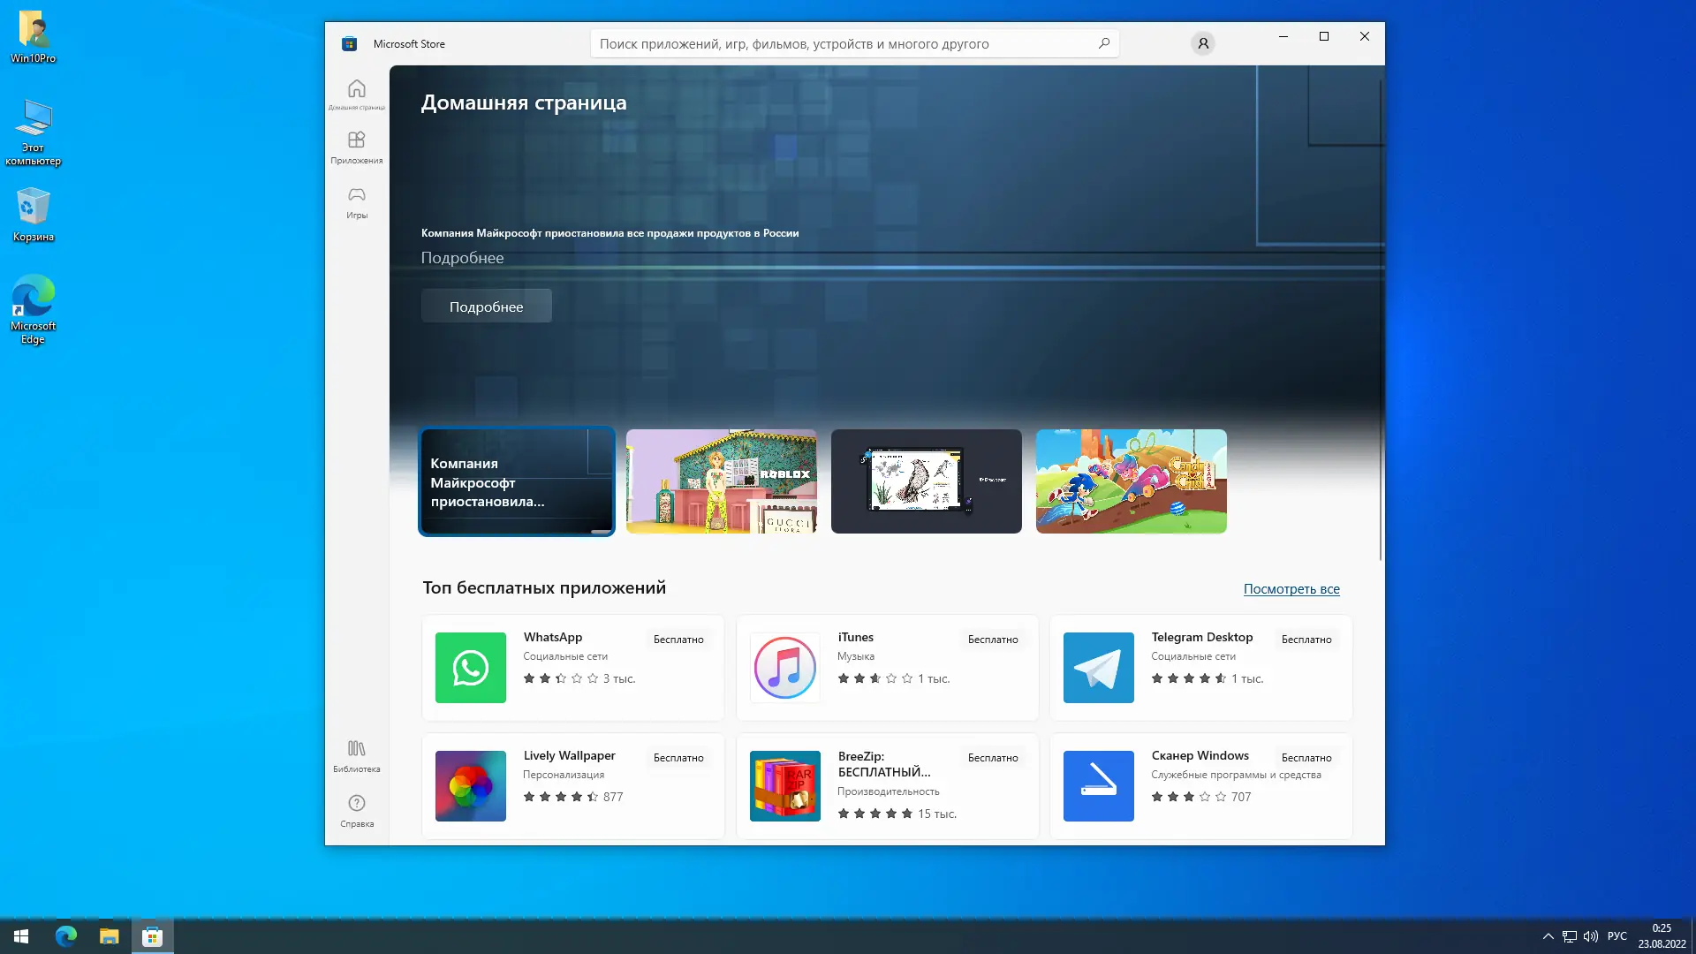The height and width of the screenshot is (954, 1696).
Task: Click the user account profile icon
Action: 1202,43
